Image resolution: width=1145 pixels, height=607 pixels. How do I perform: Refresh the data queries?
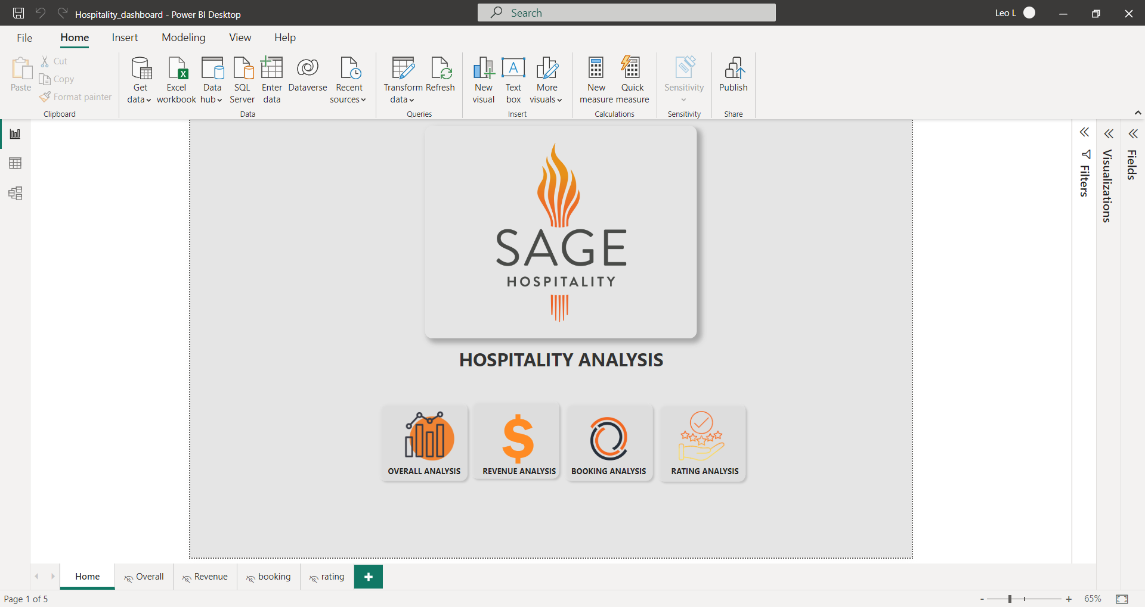(441, 74)
